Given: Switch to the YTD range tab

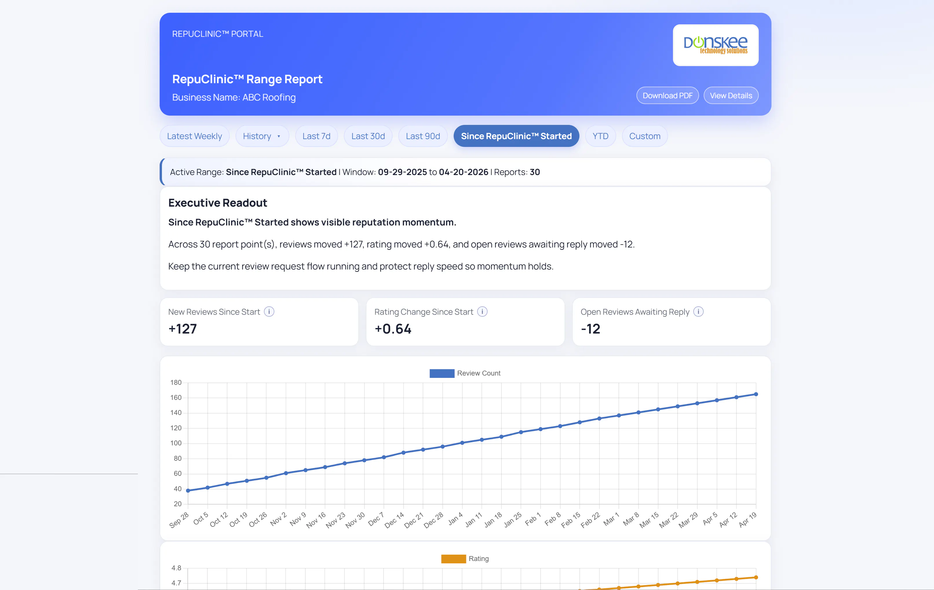Looking at the screenshot, I should click(601, 136).
